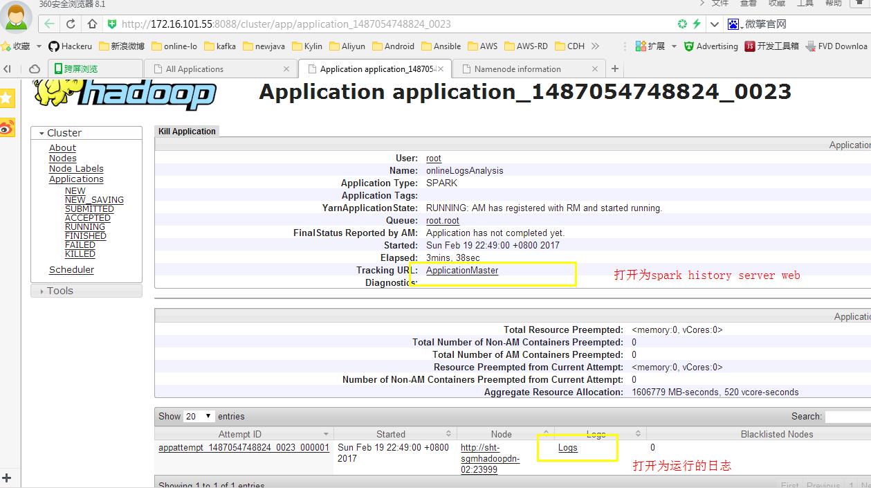The height and width of the screenshot is (488, 871).
Task: Open the root.root queue link
Action: (443, 220)
